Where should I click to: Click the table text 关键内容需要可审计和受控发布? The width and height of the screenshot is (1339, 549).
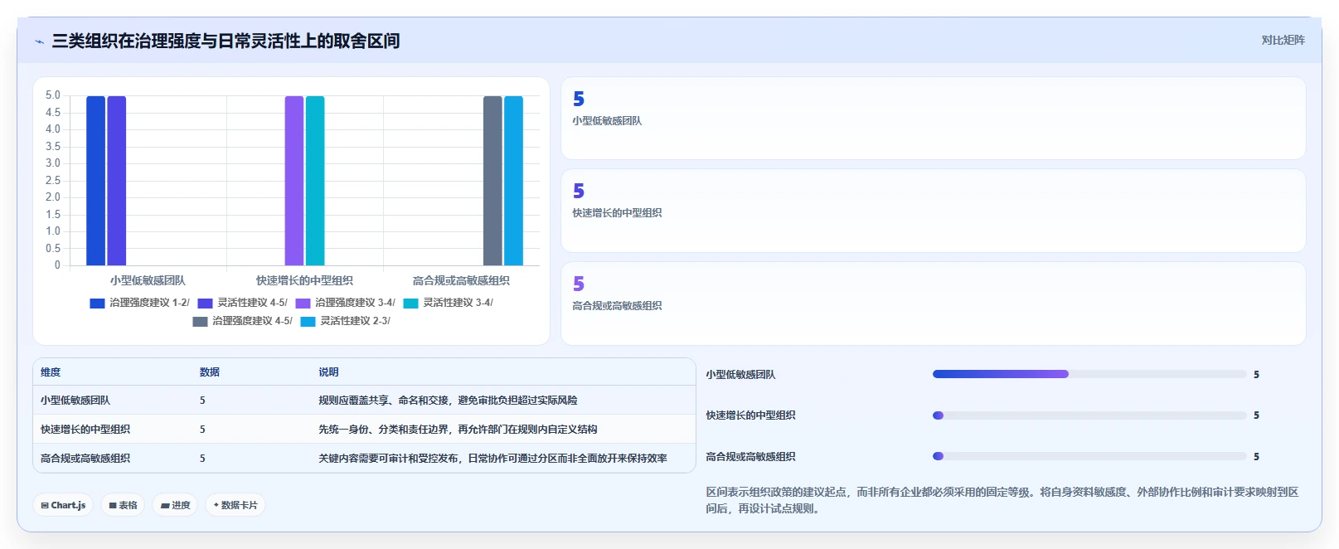(x=389, y=459)
